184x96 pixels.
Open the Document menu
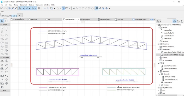pyautogui.click(x=24, y=5)
